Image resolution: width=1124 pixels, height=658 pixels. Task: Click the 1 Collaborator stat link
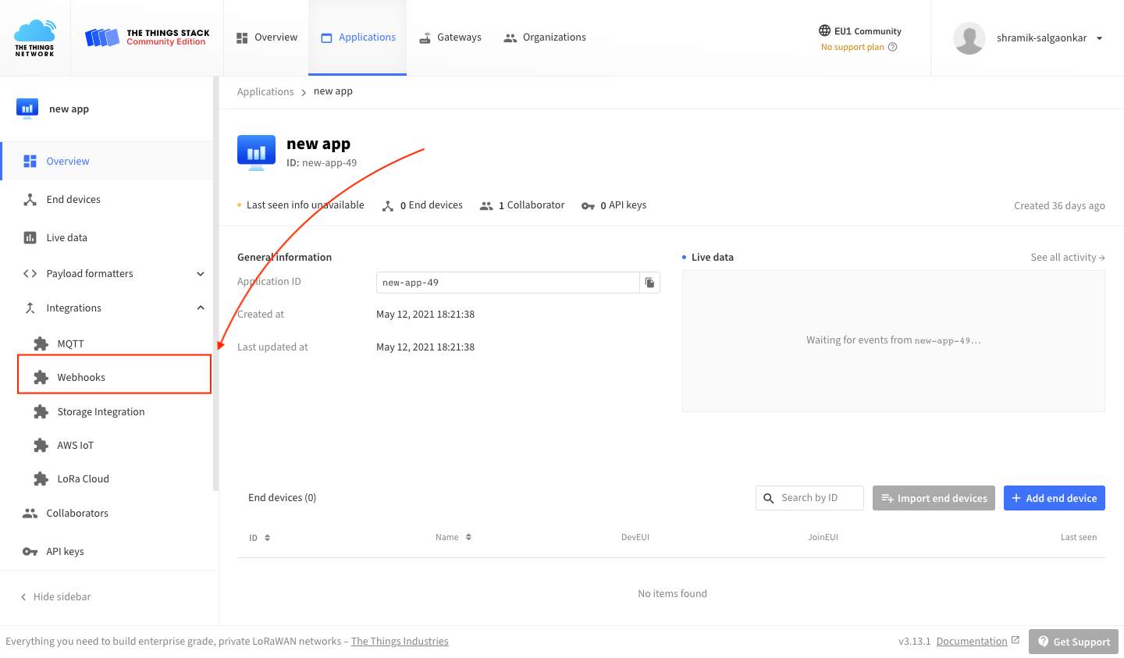(522, 205)
